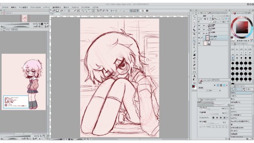
Task: Toggle visibility of the Paper layer
Action: [x=199, y=43]
